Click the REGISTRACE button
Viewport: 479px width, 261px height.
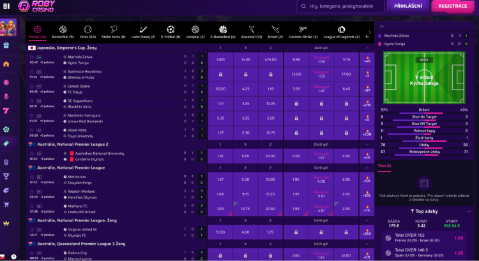(x=452, y=6)
